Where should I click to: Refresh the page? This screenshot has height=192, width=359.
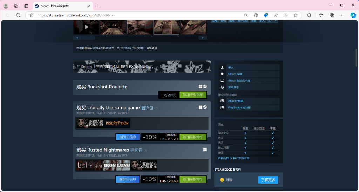[18, 15]
